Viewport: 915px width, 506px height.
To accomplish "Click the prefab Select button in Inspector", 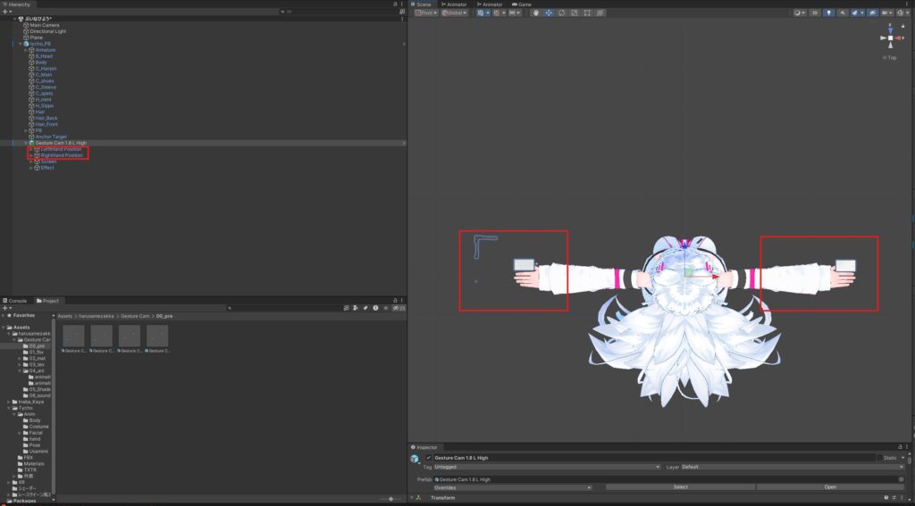I will coord(680,487).
